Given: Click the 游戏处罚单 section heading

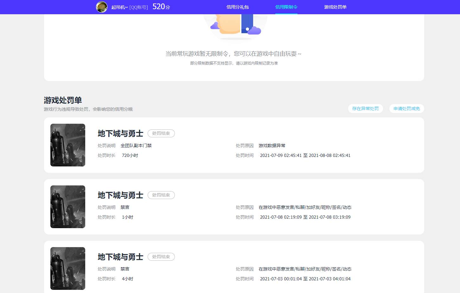Looking at the screenshot, I should (63, 100).
